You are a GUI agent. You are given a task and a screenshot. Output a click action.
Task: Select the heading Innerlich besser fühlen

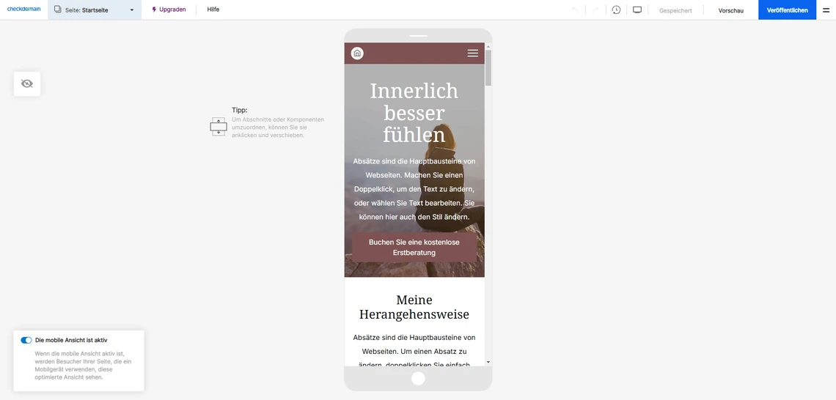(414, 112)
